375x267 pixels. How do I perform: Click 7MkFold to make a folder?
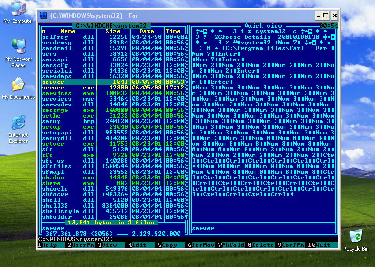tap(230, 245)
